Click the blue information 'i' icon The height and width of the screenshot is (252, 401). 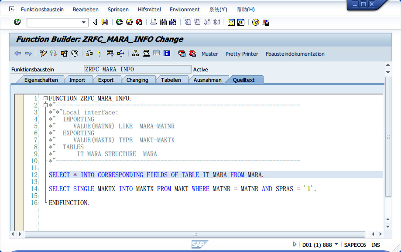click(x=167, y=53)
